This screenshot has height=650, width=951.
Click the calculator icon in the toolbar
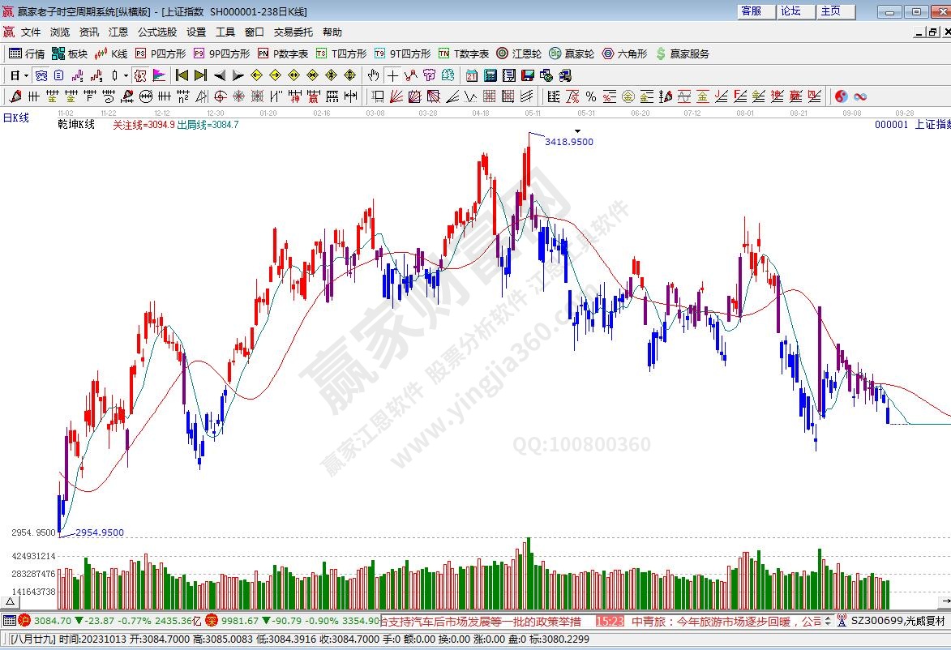490,75
